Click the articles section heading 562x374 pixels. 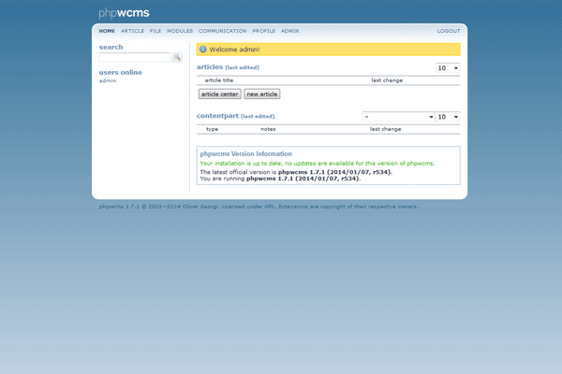[210, 67]
